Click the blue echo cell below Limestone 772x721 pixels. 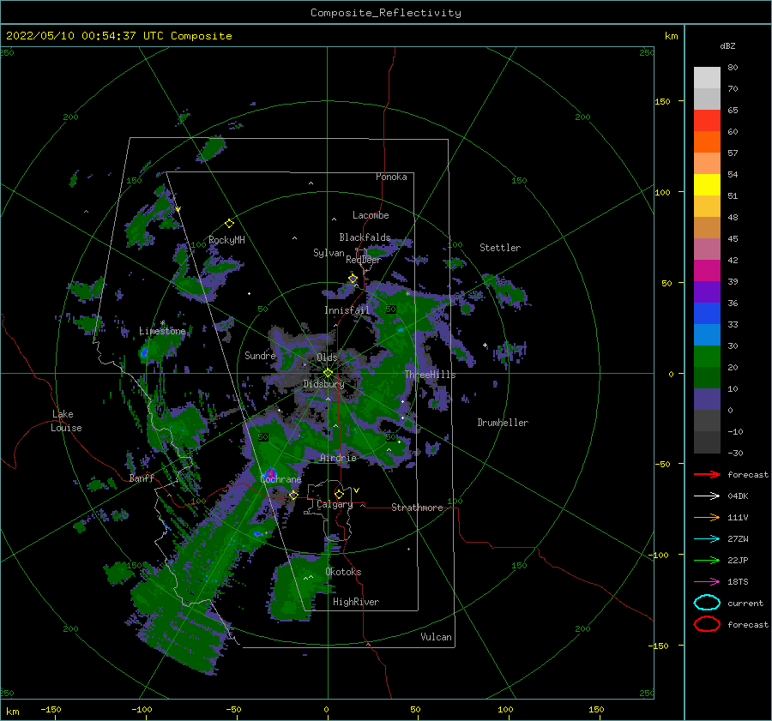pyautogui.click(x=144, y=351)
